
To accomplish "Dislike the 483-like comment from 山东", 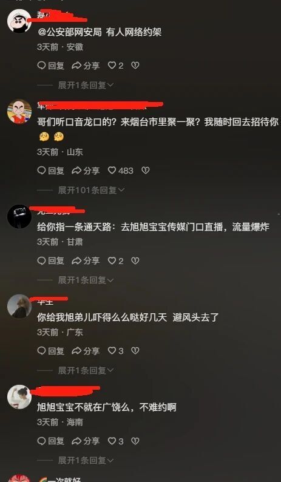I will pyautogui.click(x=146, y=171).
